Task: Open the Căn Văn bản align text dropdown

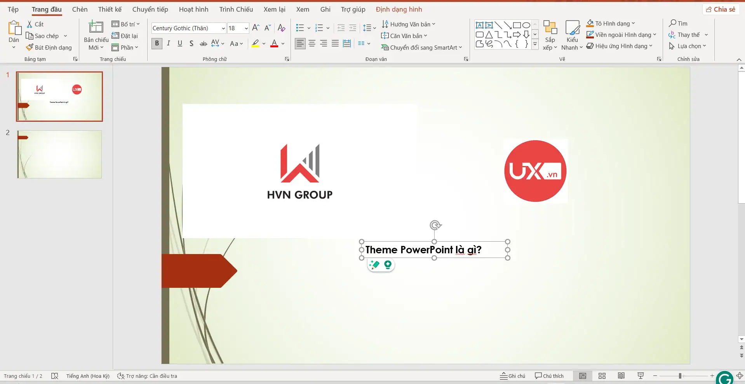Action: pyautogui.click(x=404, y=36)
